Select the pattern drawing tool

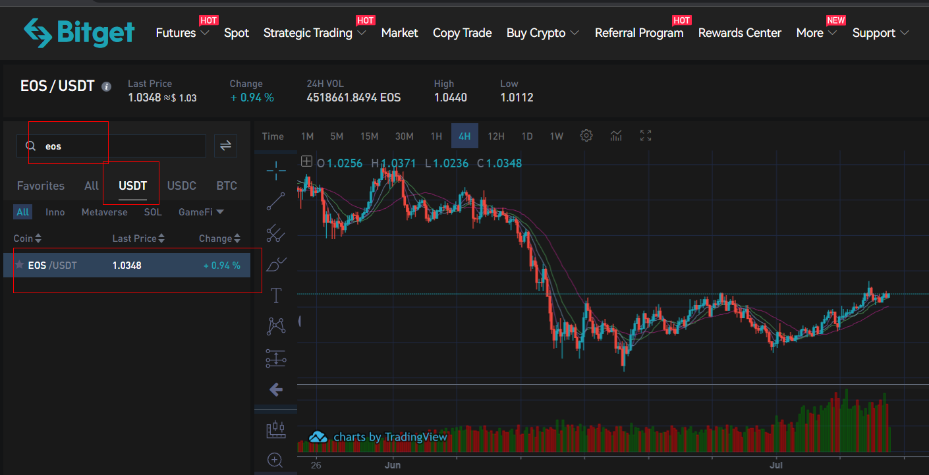(275, 326)
